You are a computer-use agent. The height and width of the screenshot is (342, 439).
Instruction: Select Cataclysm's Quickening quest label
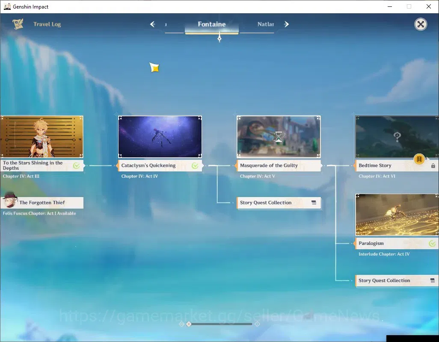160,165
